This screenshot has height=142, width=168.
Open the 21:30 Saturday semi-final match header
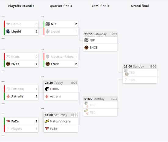100,34
